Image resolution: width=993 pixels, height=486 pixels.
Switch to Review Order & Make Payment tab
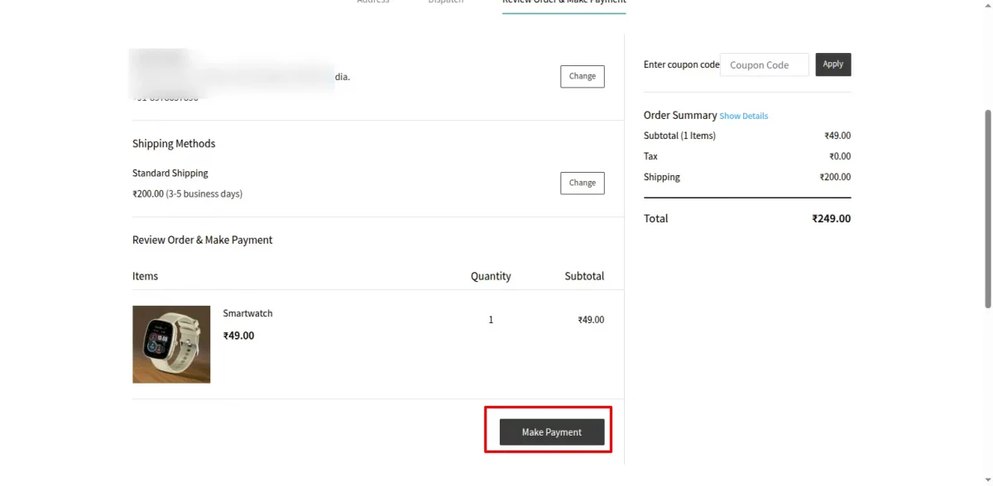564,2
